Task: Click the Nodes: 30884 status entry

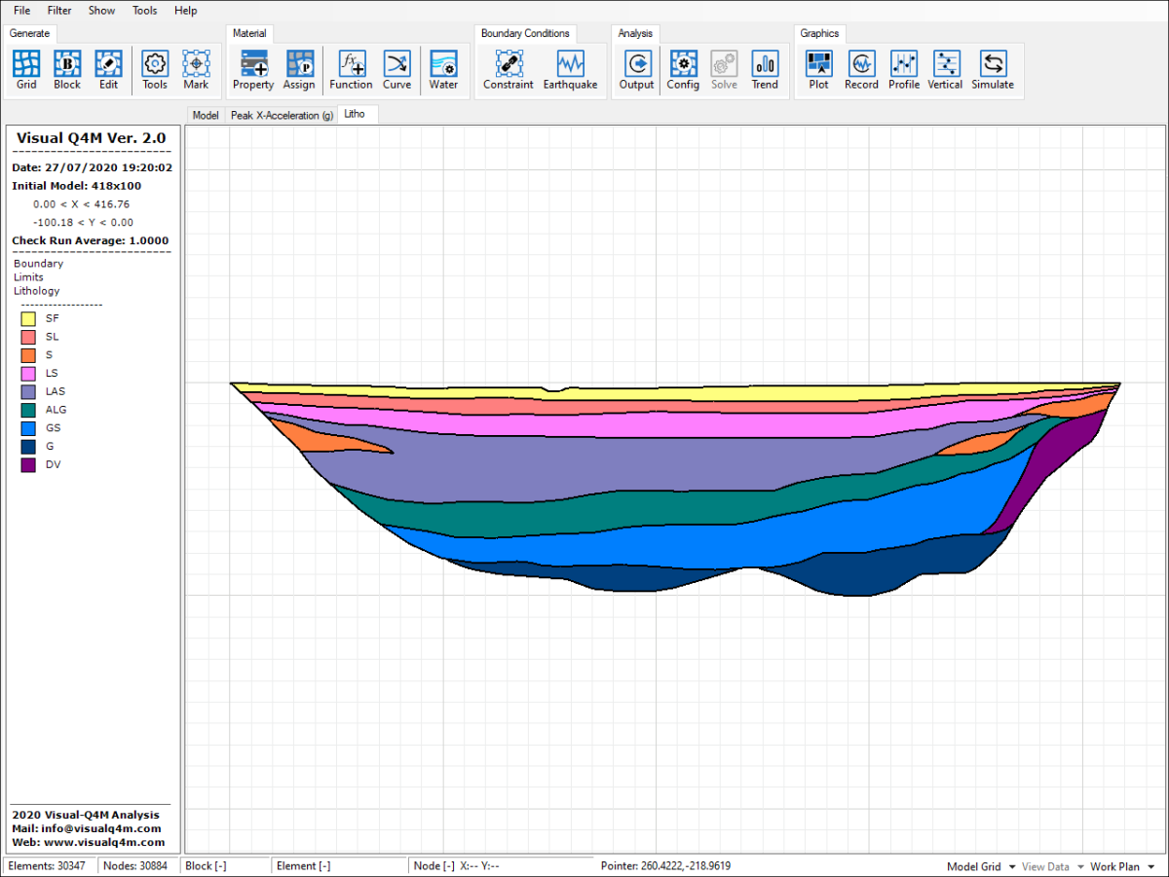Action: click(x=135, y=866)
